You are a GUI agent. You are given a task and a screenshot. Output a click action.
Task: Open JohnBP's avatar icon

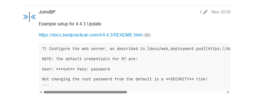pyautogui.click(x=29, y=17)
